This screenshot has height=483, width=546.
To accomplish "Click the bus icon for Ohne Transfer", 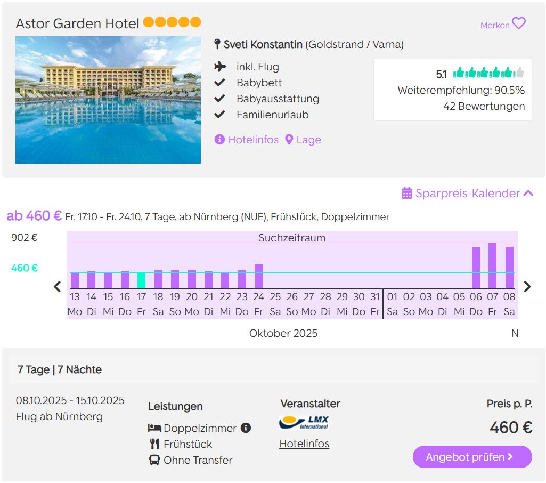I will point(154,460).
